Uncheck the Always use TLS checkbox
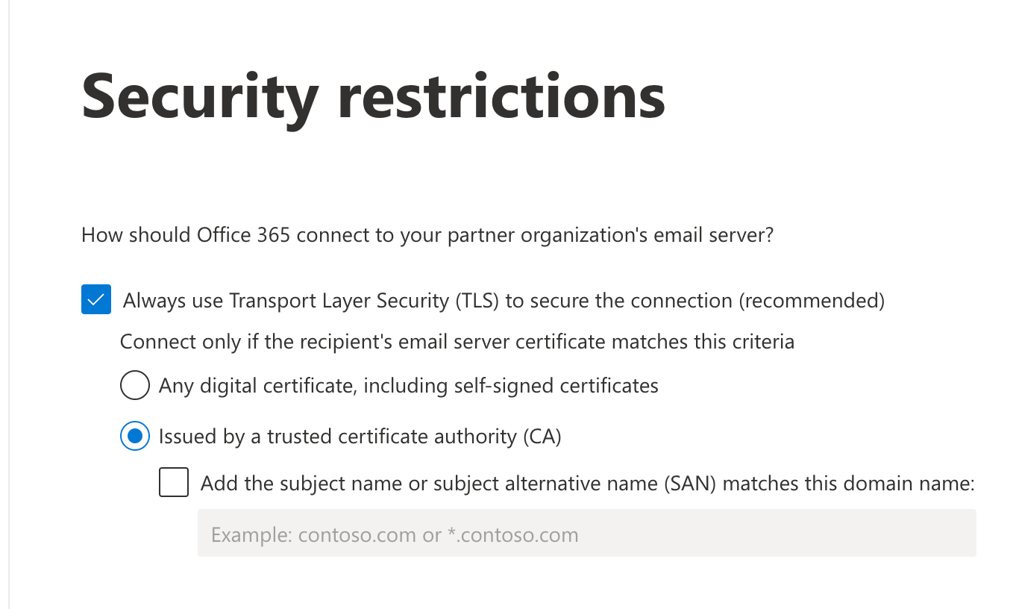Screen dimensions: 1016x609 coord(96,300)
